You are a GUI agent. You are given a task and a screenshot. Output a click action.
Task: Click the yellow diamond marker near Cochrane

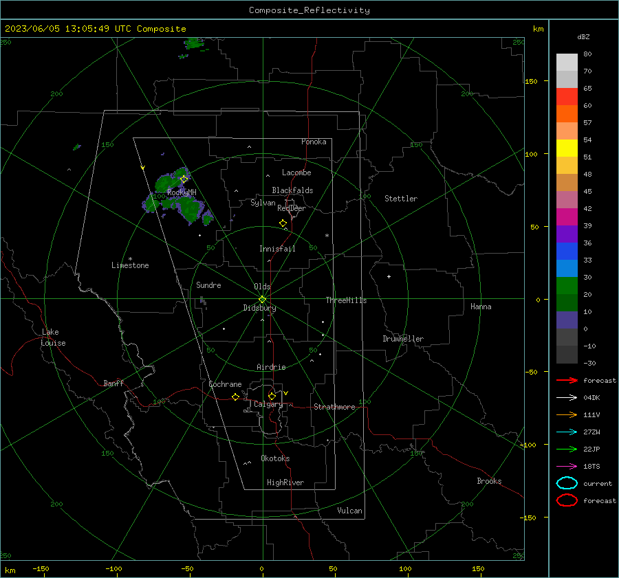coord(236,397)
